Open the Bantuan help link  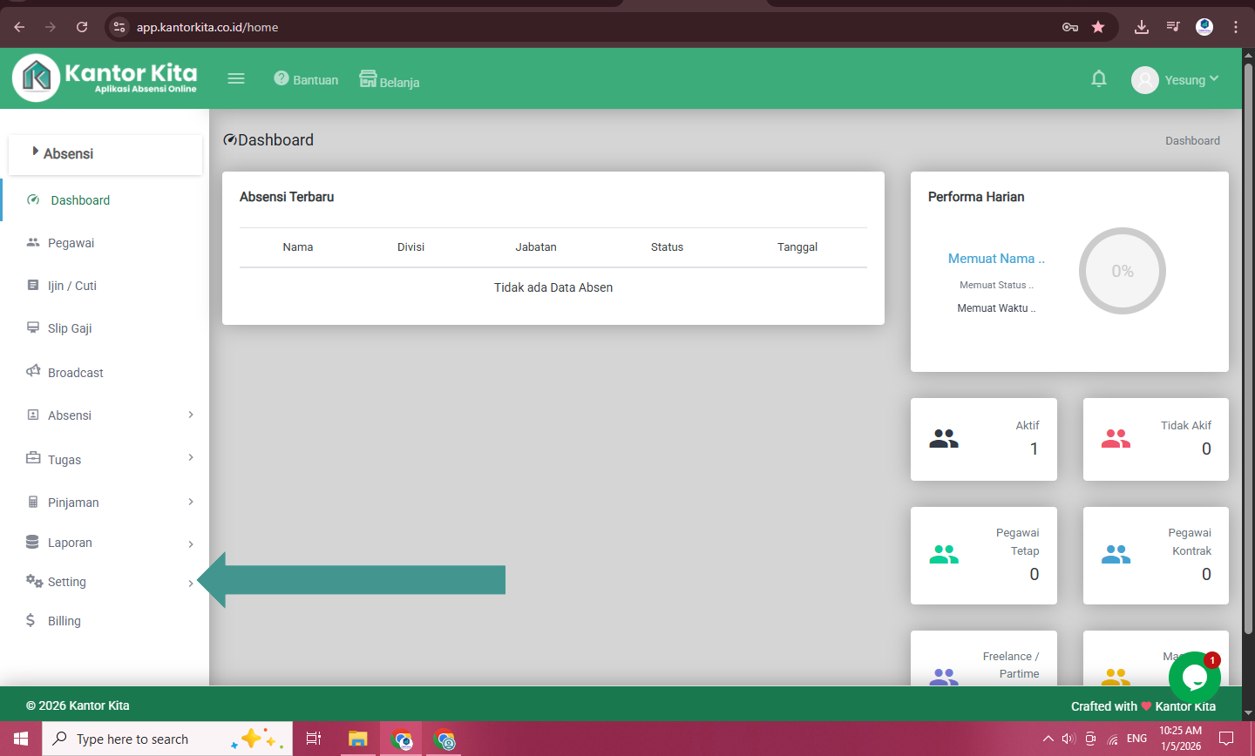(306, 79)
